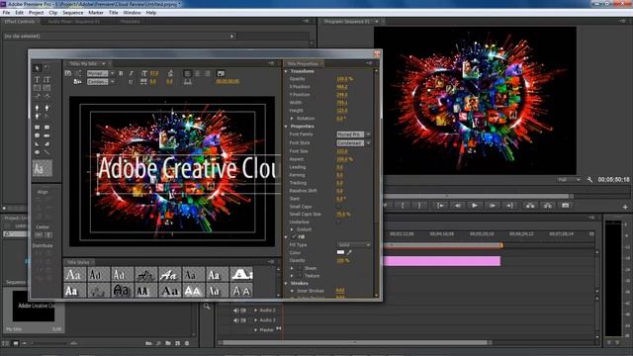
Task: Mute the Audio 2 track speaker toggle
Action: [x=235, y=311]
